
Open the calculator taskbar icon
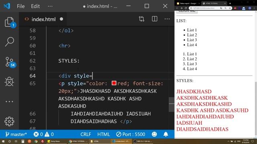point(22,141)
